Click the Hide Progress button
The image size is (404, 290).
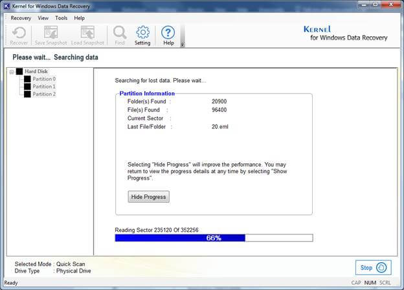tap(149, 197)
